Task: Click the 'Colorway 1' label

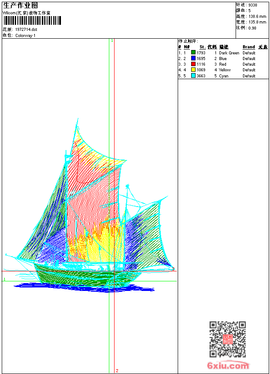Action: click(x=25, y=36)
